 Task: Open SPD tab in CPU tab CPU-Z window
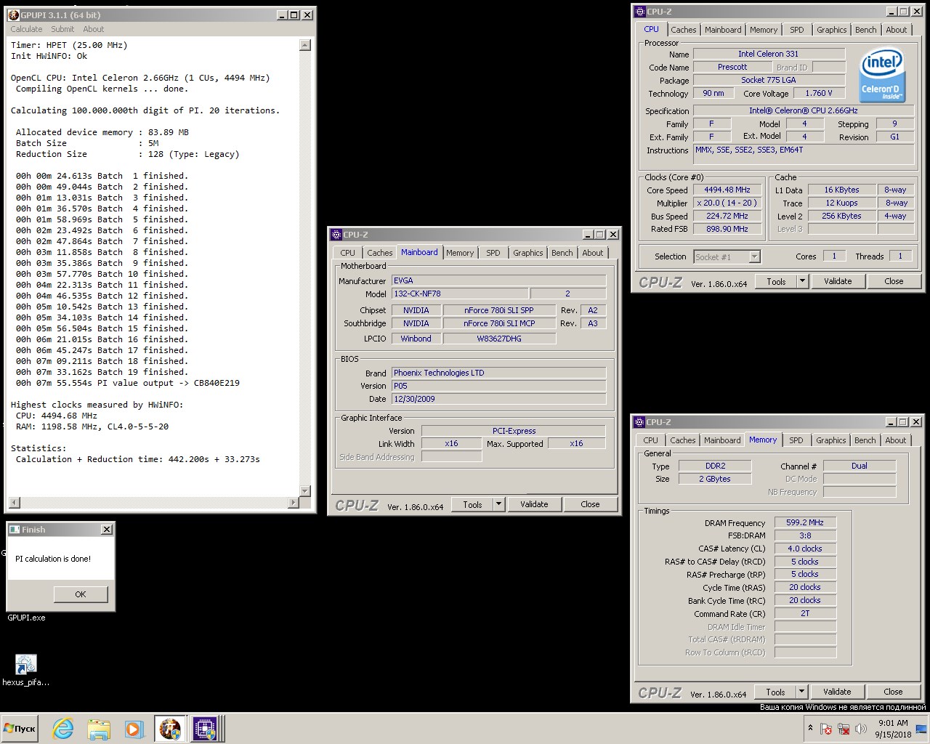click(797, 30)
